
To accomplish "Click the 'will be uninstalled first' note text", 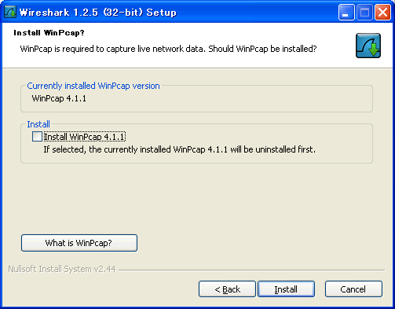I will (x=180, y=149).
